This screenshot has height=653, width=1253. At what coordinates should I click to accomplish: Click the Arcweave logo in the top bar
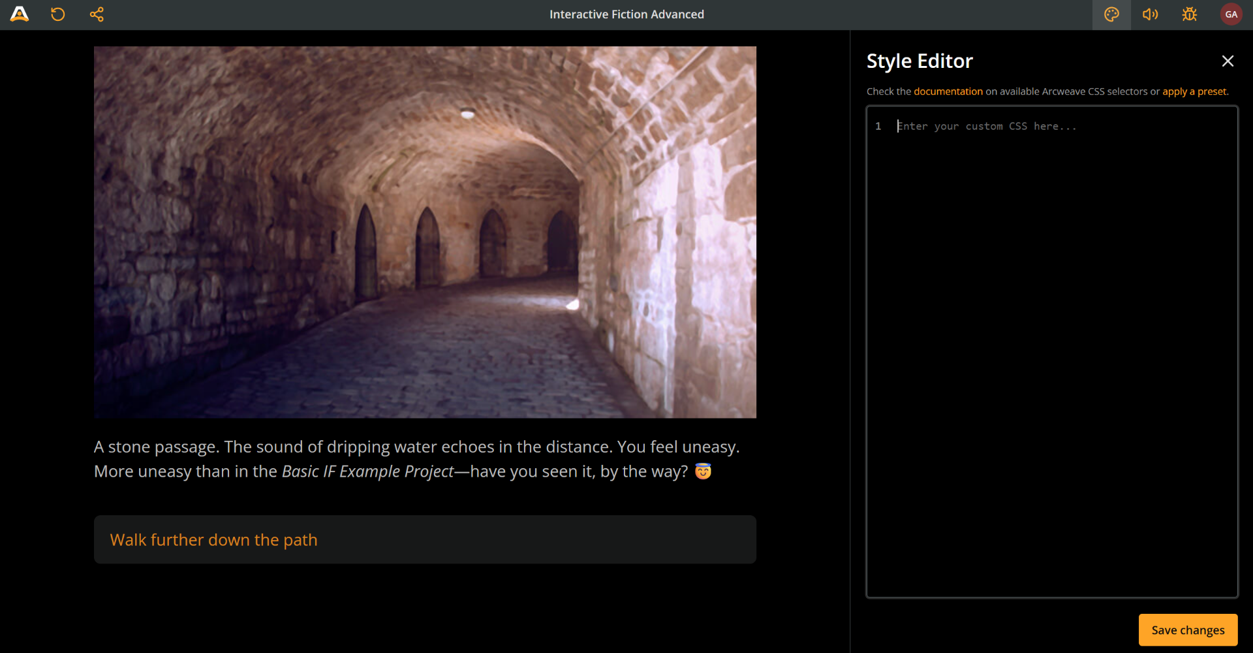pos(20,14)
